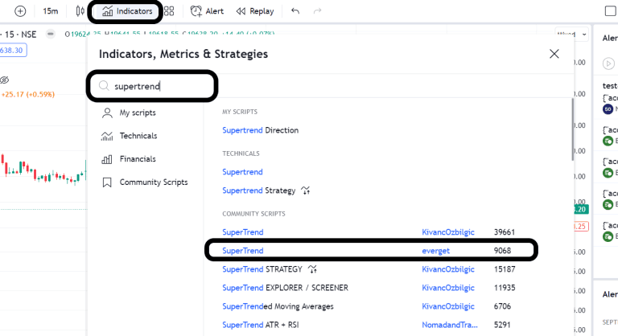Select the Community Scripts category
Viewport: 618px width, 336px height.
(153, 182)
